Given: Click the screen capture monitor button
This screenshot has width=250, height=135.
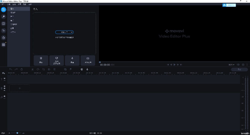Looking at the screenshot, I should pos(56,60).
